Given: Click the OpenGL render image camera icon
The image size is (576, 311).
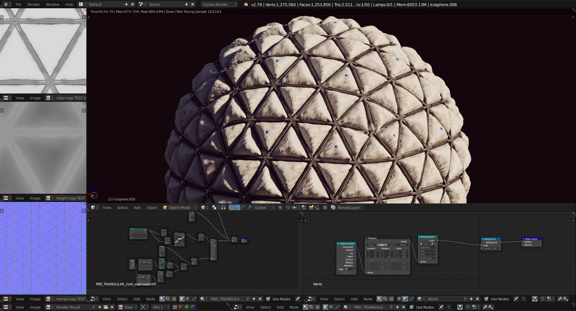Looking at the screenshot, I should (311, 207).
